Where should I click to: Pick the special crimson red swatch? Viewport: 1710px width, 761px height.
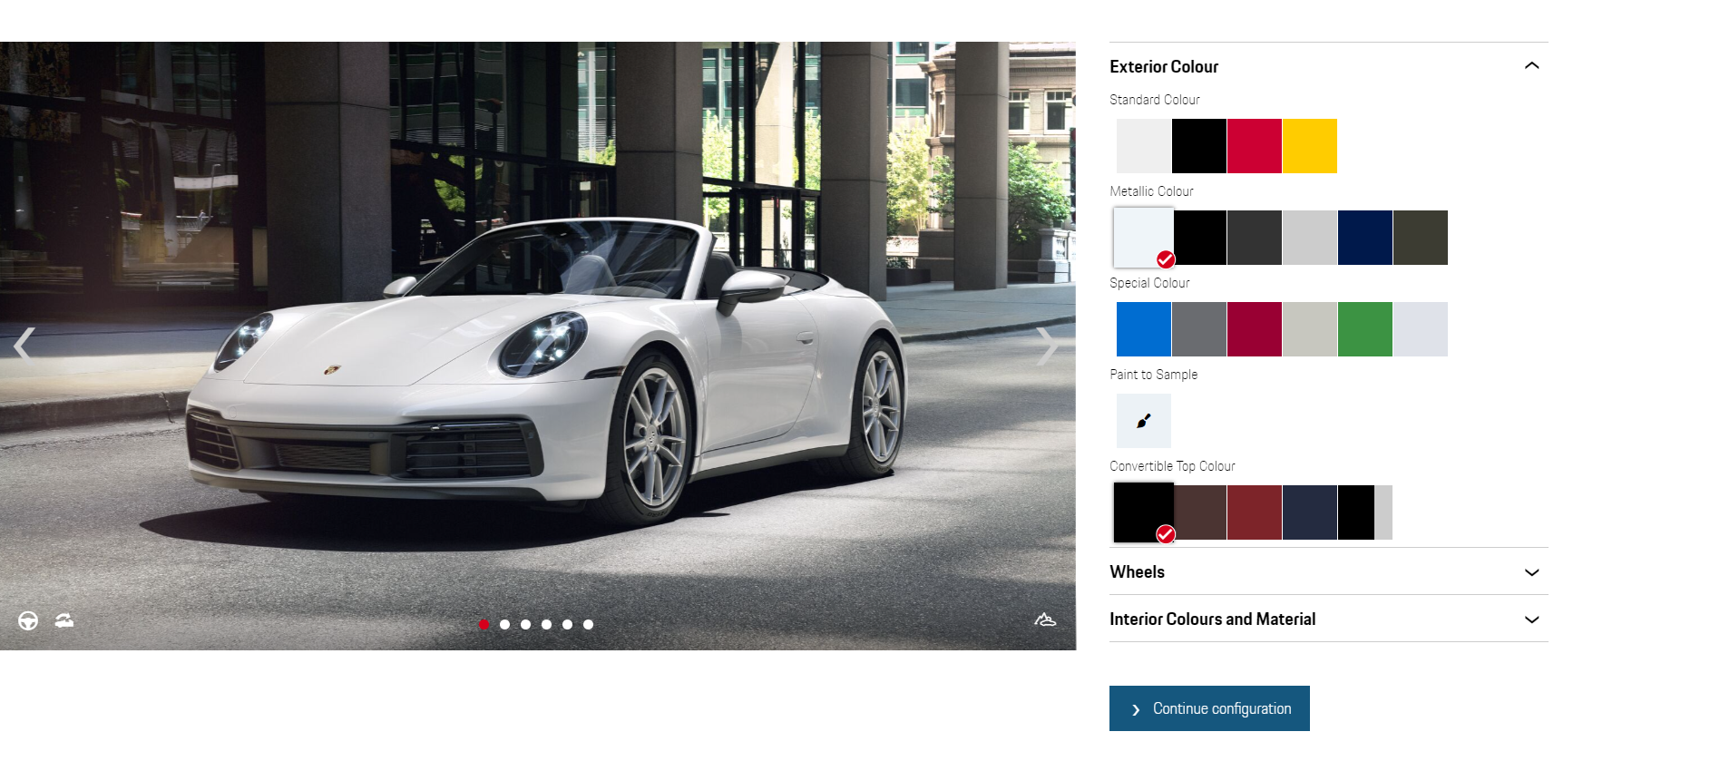coord(1255,329)
